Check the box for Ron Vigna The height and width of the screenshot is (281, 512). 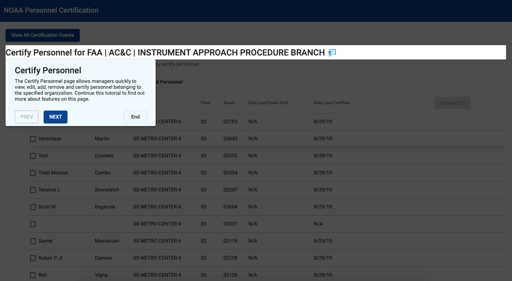click(x=33, y=275)
